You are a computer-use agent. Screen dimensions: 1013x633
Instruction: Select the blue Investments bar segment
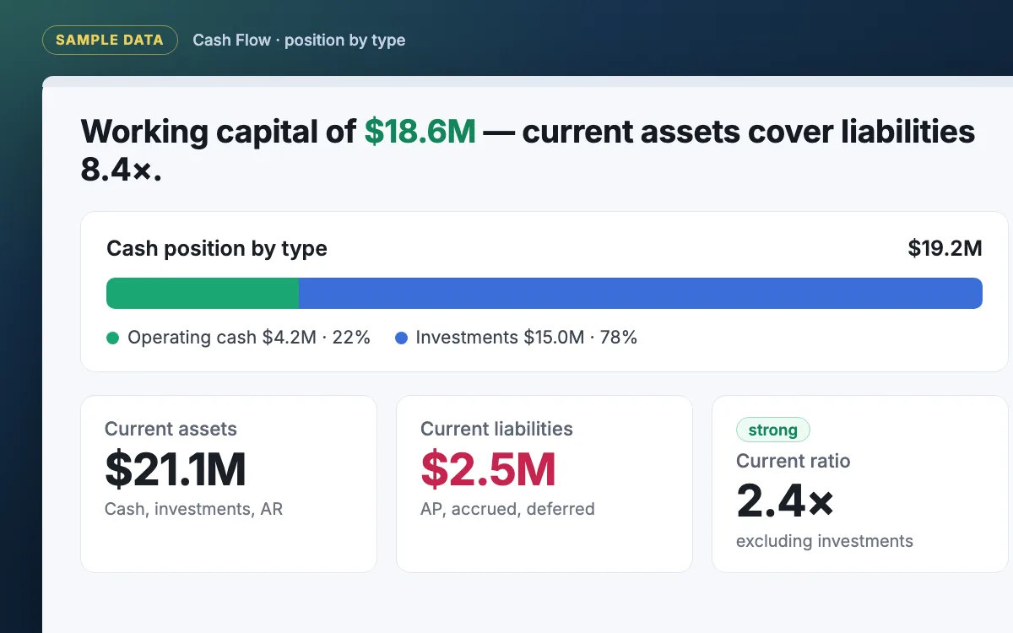pos(641,294)
